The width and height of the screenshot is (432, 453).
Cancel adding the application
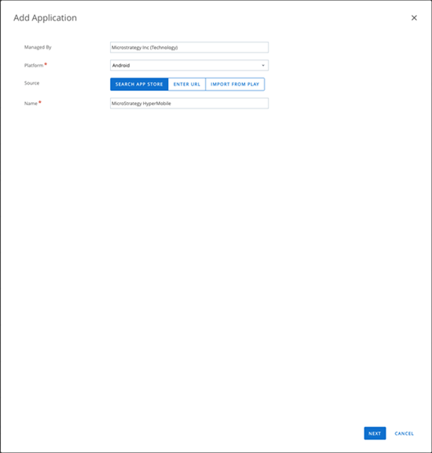[404, 433]
